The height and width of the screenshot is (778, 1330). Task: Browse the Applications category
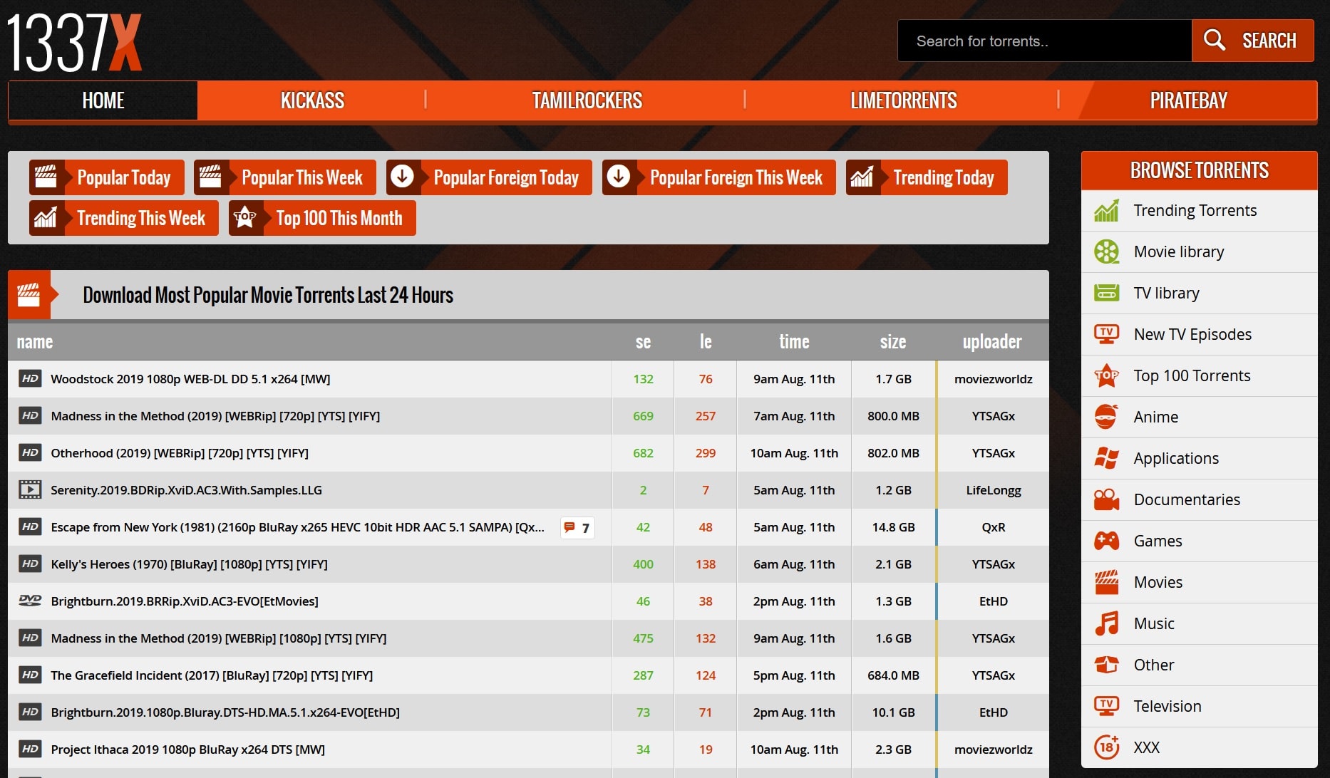click(1175, 458)
